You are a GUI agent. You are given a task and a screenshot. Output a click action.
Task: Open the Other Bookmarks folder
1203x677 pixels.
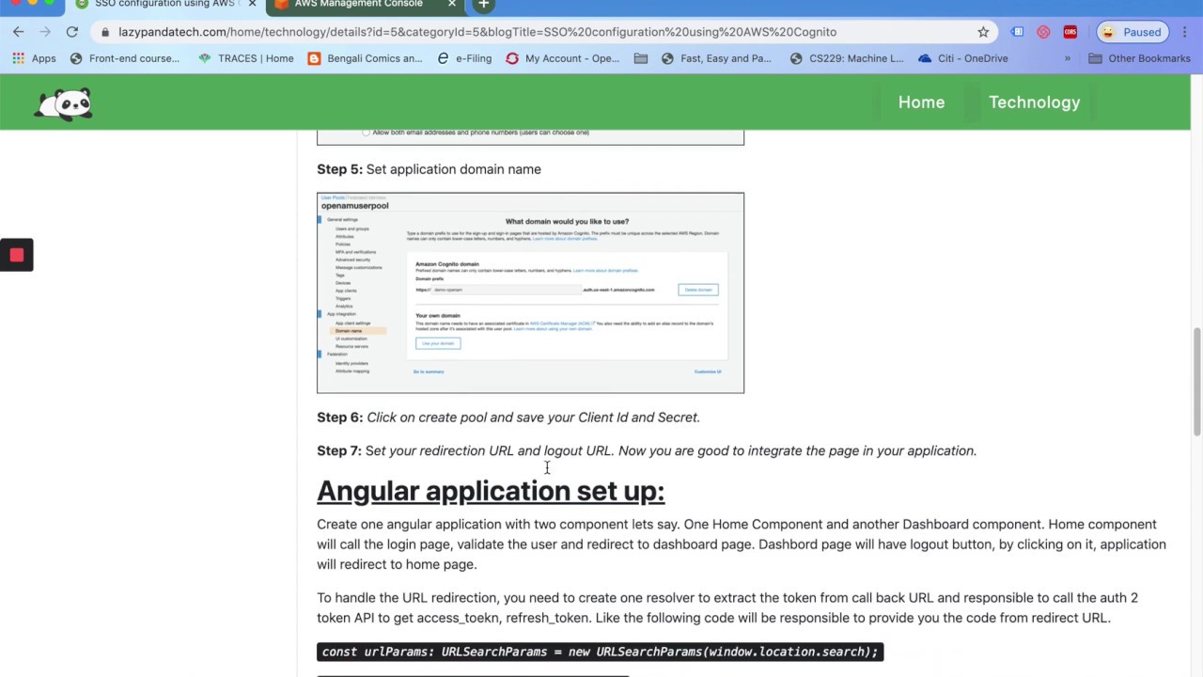point(1139,58)
